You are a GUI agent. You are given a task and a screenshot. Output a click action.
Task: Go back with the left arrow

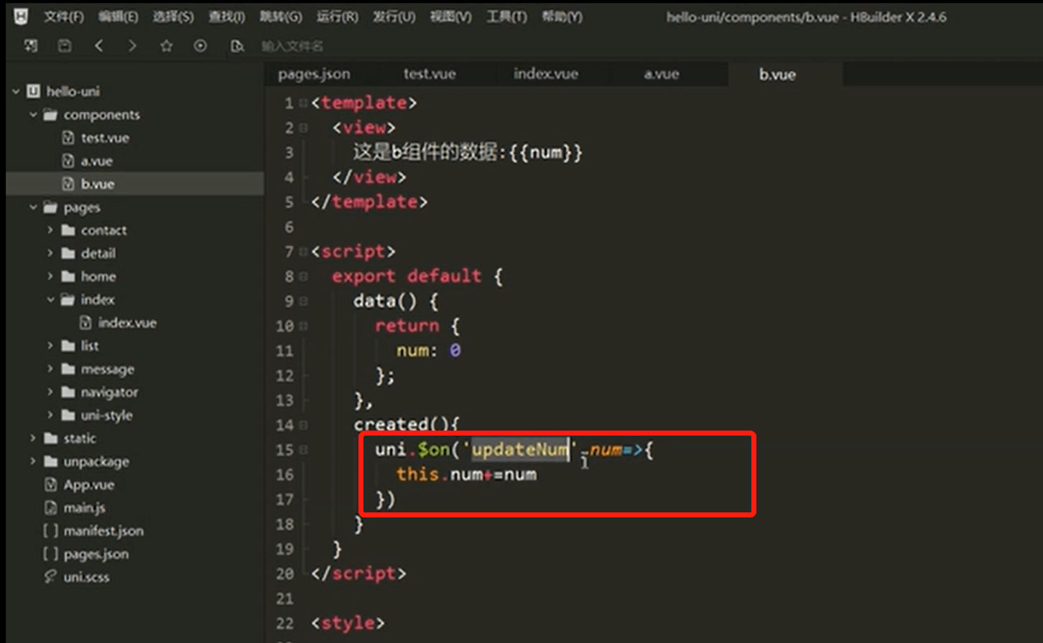pyautogui.click(x=98, y=46)
